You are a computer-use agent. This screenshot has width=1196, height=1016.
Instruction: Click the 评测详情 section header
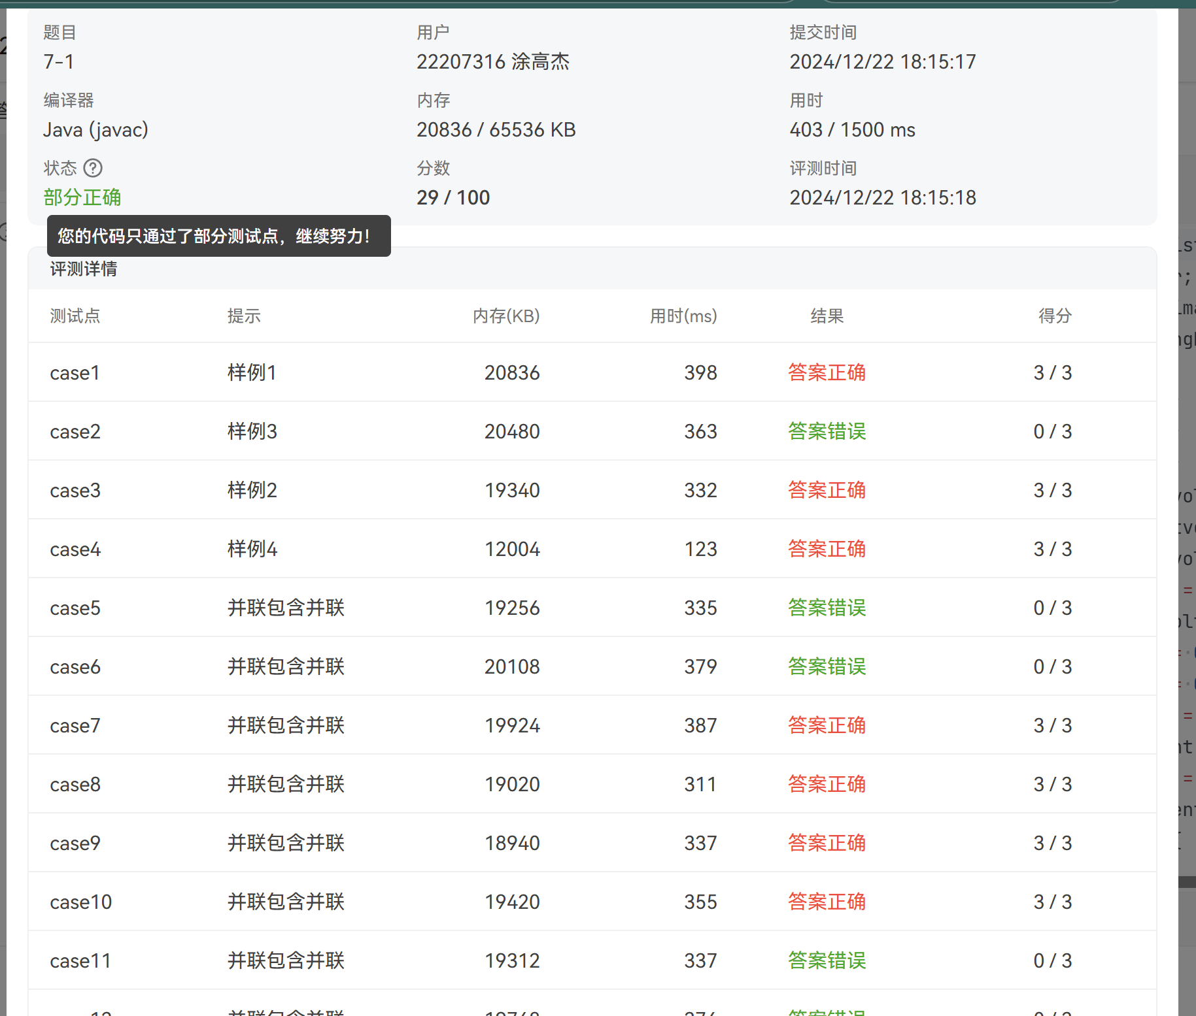[84, 269]
